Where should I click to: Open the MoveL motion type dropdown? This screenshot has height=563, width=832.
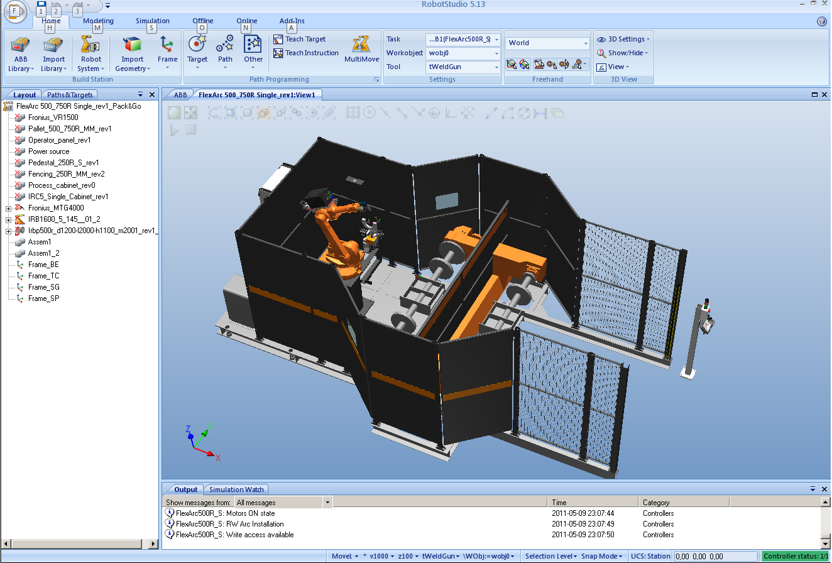tap(344, 556)
